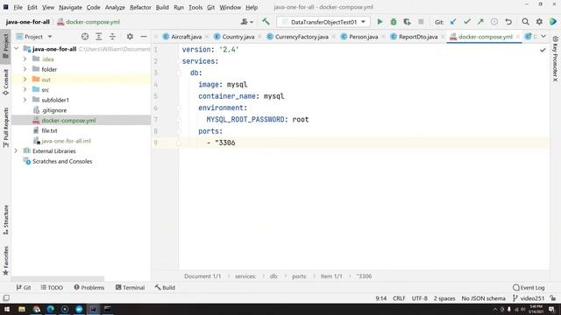Image resolution: width=561 pixels, height=315 pixels.
Task: Click UTF-8 encoding in status bar
Action: click(x=419, y=298)
